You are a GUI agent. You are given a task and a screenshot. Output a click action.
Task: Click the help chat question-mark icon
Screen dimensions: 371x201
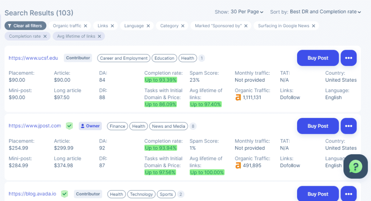pos(355,167)
